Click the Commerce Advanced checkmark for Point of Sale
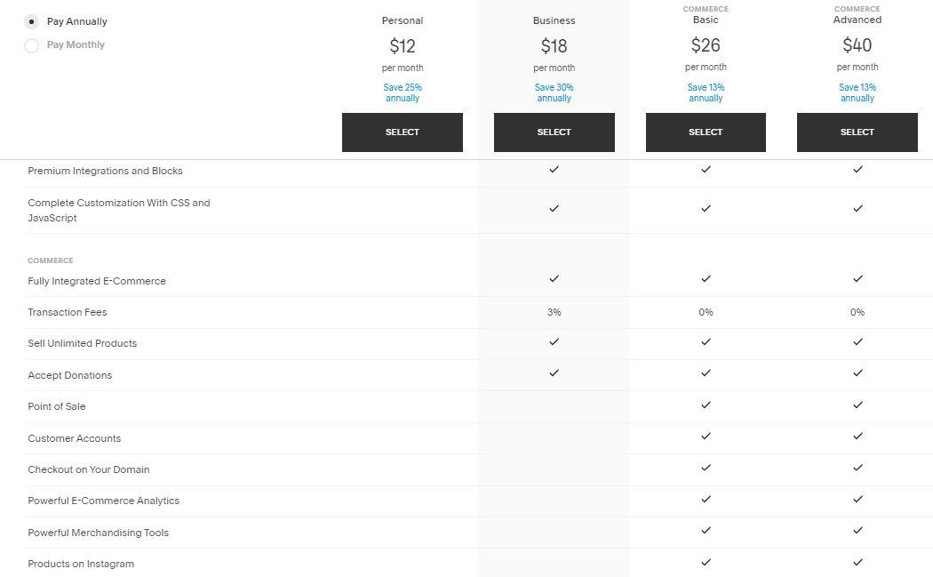Viewport: 933px width, 577px height. 857,405
